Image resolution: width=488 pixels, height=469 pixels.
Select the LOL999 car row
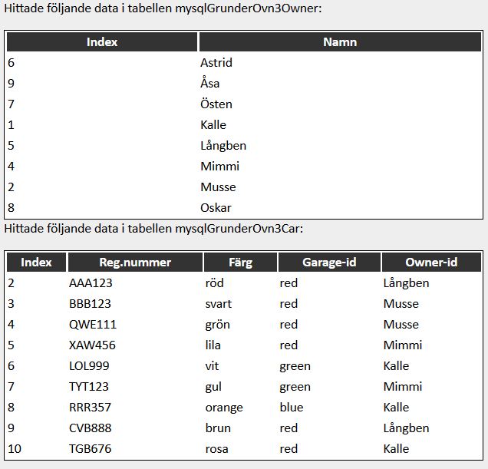89,366
